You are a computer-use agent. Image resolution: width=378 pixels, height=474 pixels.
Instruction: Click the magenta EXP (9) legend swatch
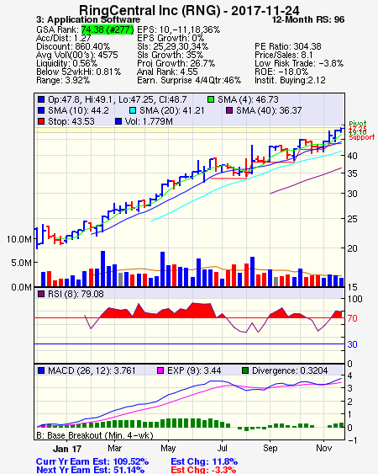coord(160,370)
